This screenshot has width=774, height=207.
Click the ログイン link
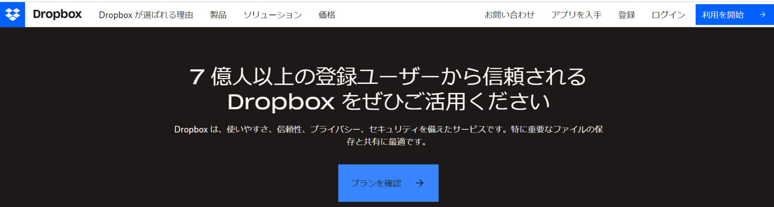tap(668, 15)
